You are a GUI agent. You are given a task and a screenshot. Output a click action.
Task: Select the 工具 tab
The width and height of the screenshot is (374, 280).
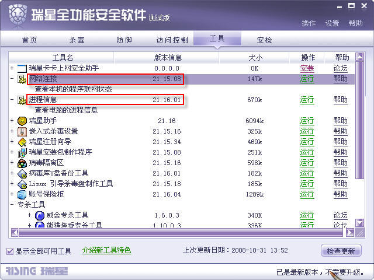coord(217,38)
